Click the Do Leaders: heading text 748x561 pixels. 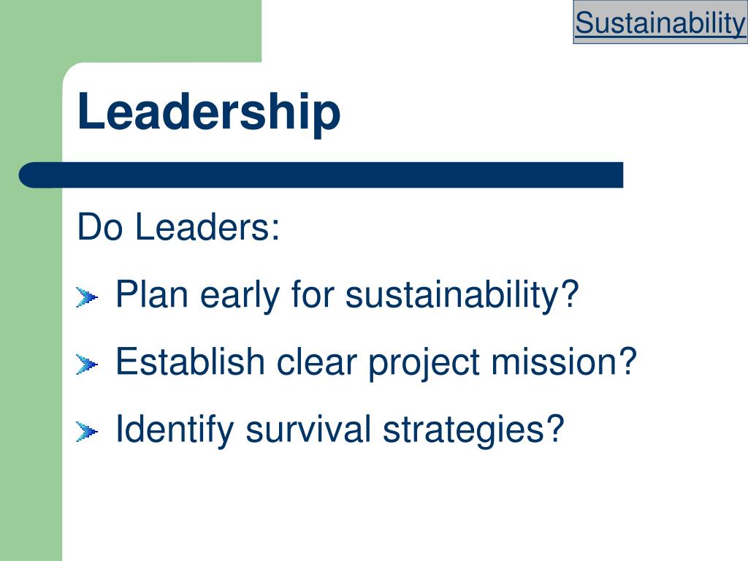click(x=178, y=227)
